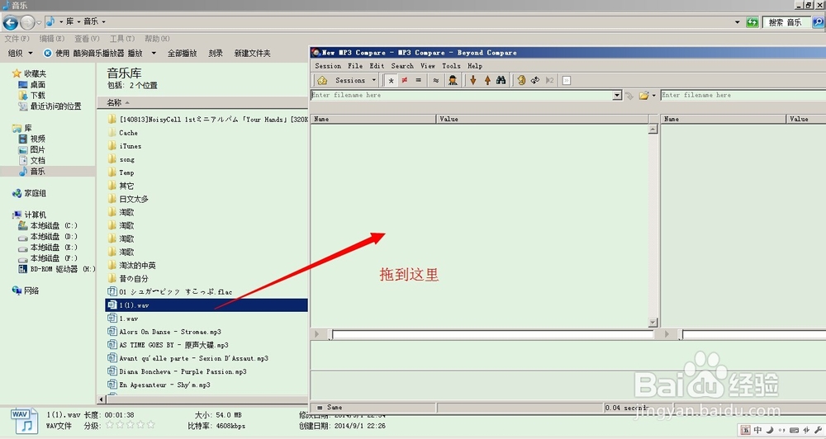Select 本地磁盘 (D:)
The height and width of the screenshot is (439, 826).
[49, 237]
